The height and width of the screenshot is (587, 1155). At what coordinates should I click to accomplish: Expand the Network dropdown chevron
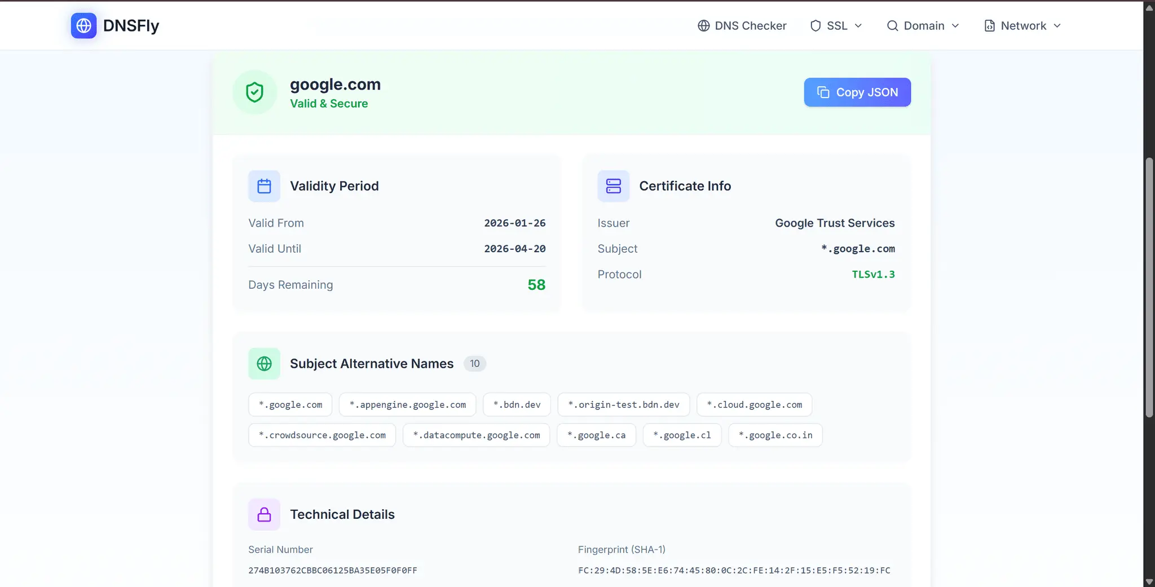[x=1057, y=25]
